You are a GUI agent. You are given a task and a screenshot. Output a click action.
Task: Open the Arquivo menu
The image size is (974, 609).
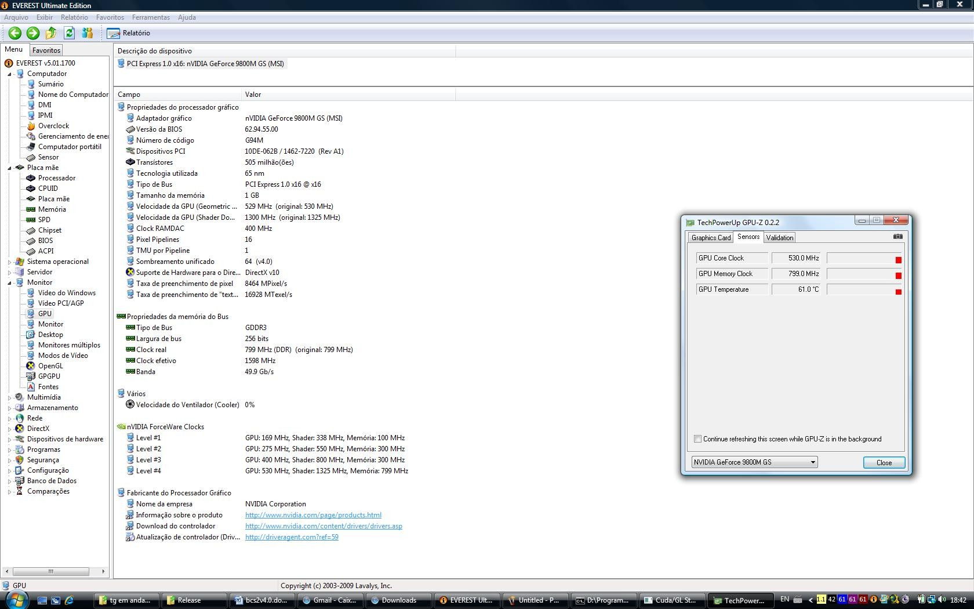tap(16, 17)
